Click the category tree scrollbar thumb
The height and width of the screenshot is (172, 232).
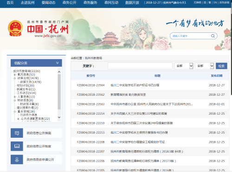(x=59, y=92)
